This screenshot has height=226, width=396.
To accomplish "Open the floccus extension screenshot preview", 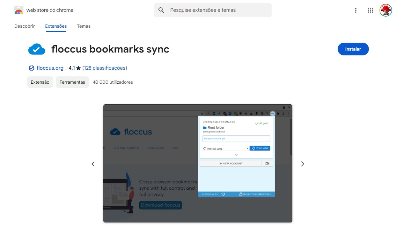I will point(198,163).
